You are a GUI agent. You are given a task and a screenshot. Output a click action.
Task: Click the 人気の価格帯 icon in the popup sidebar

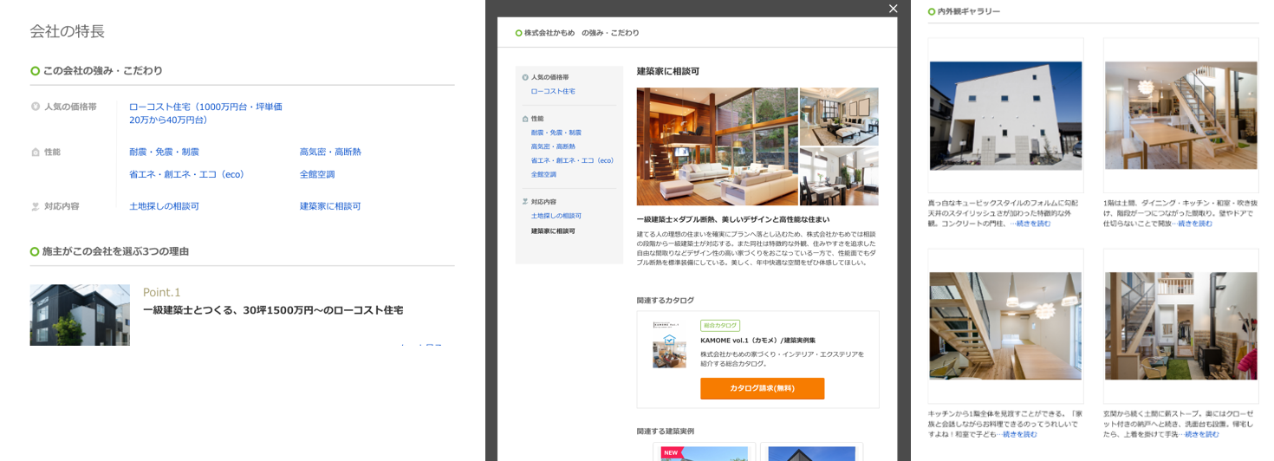click(x=525, y=77)
